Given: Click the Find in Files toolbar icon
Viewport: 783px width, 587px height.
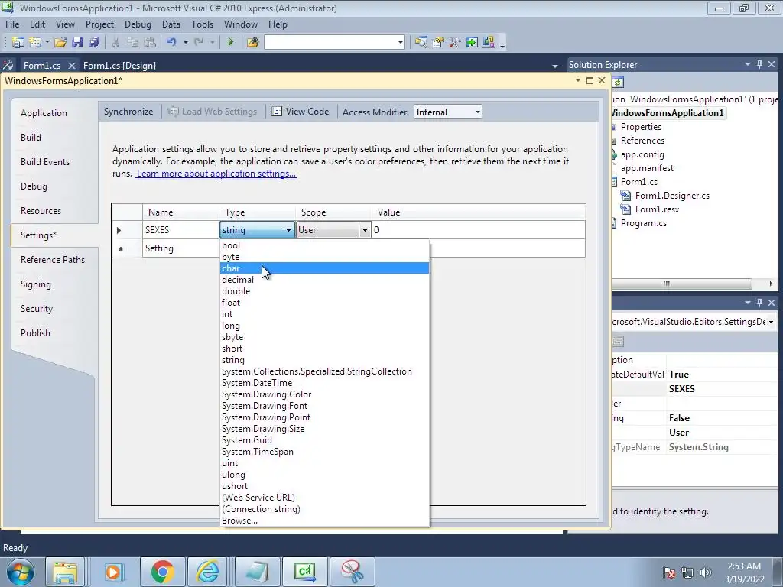Looking at the screenshot, I should [252, 43].
